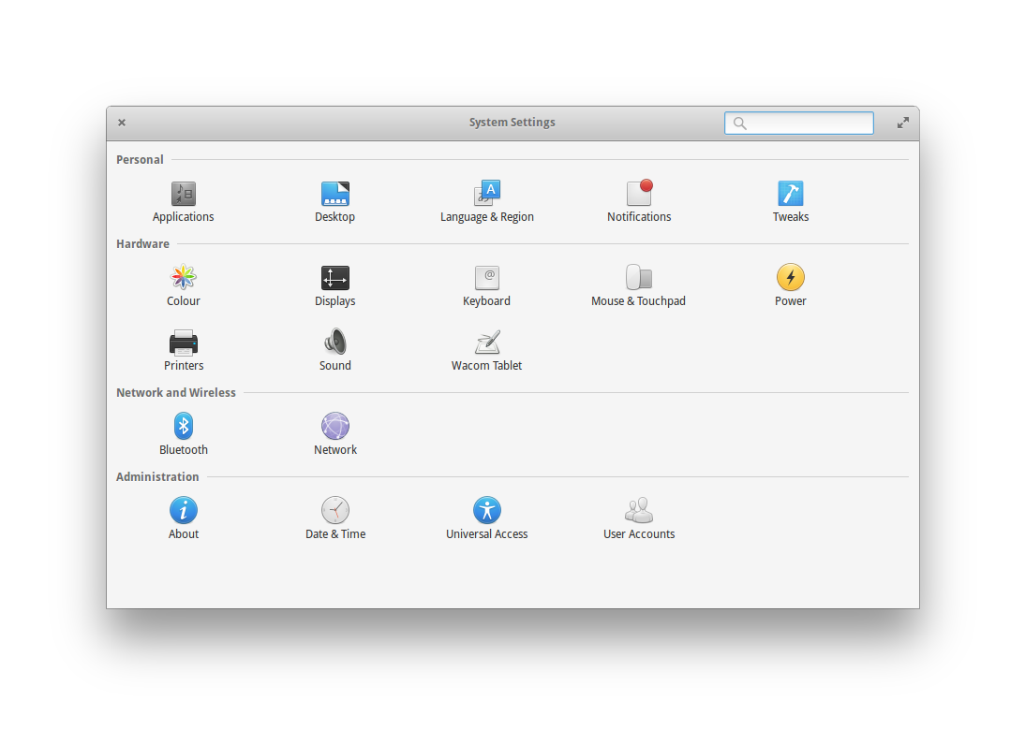Viewport: 1025px width, 744px height.
Task: Open the Sound speaker icon
Action: click(334, 342)
